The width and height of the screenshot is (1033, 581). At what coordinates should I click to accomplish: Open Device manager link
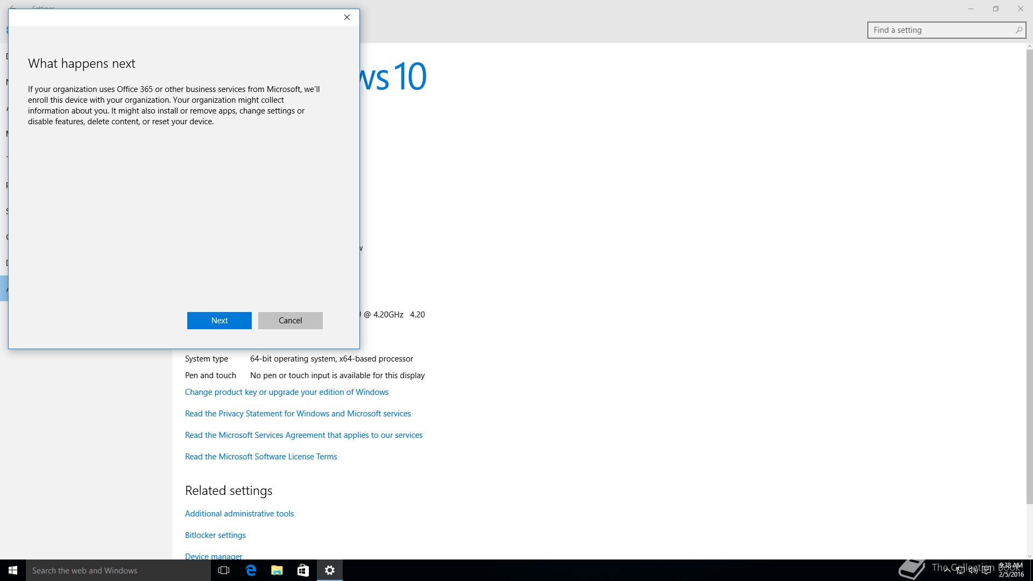(x=214, y=556)
